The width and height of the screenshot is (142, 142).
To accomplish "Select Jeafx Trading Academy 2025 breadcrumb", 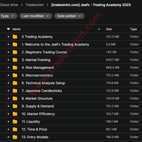I will pyautogui.click(x=91, y=5).
